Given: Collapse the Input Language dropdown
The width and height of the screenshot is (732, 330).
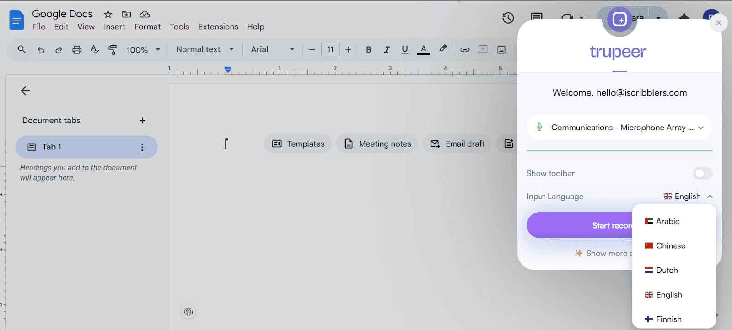Looking at the screenshot, I should pyautogui.click(x=688, y=197).
